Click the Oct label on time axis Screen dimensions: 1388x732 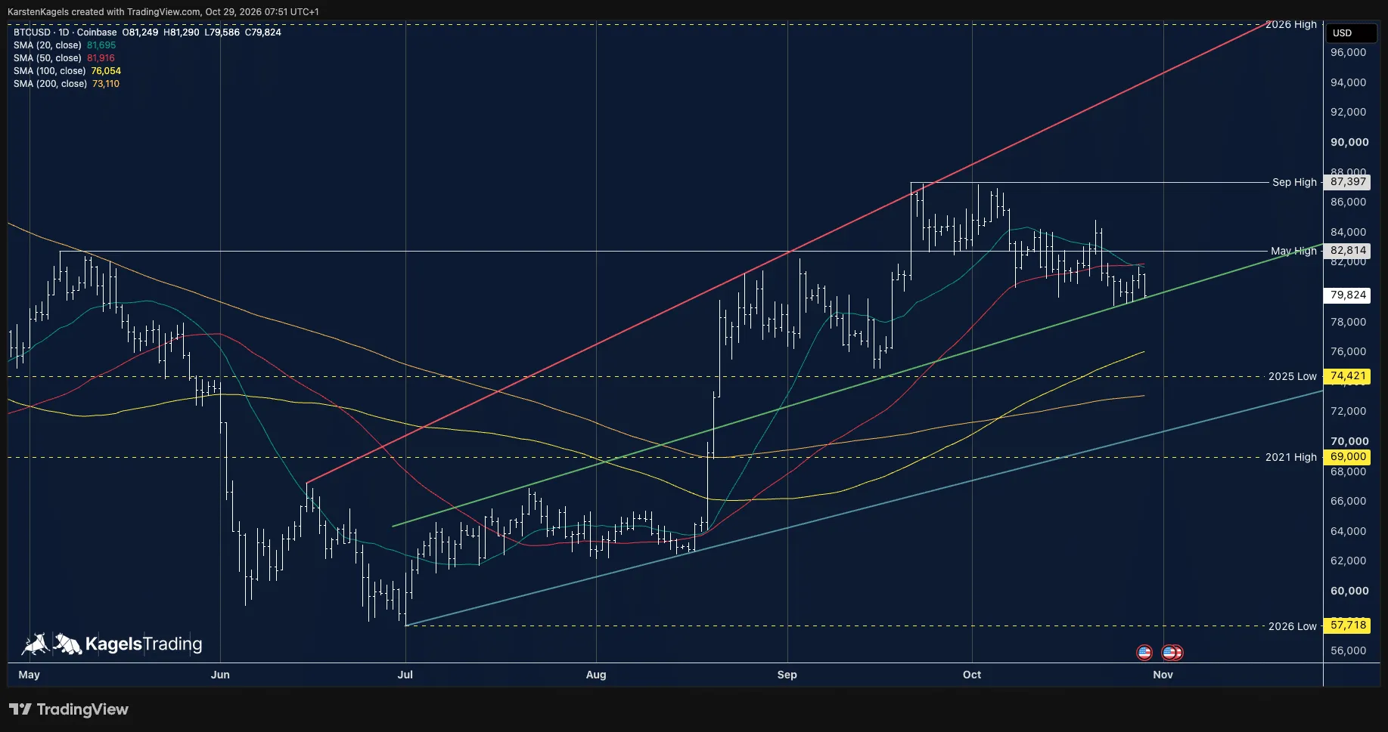[972, 675]
